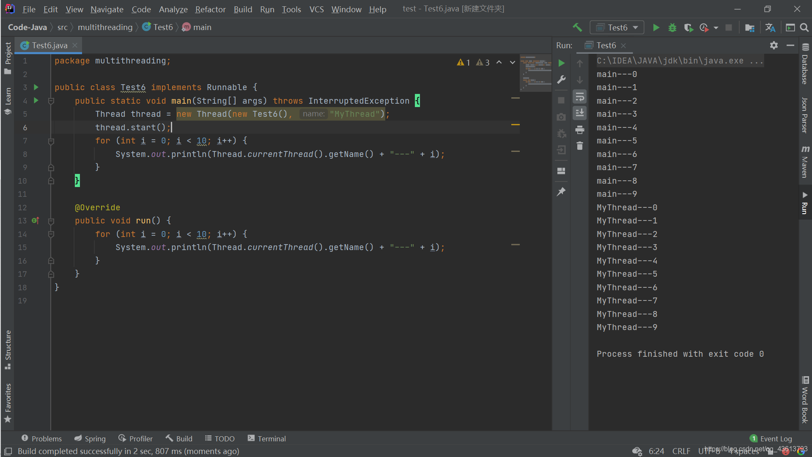The width and height of the screenshot is (812, 457).
Task: Open the Structure tool window
Action: (x=8, y=350)
